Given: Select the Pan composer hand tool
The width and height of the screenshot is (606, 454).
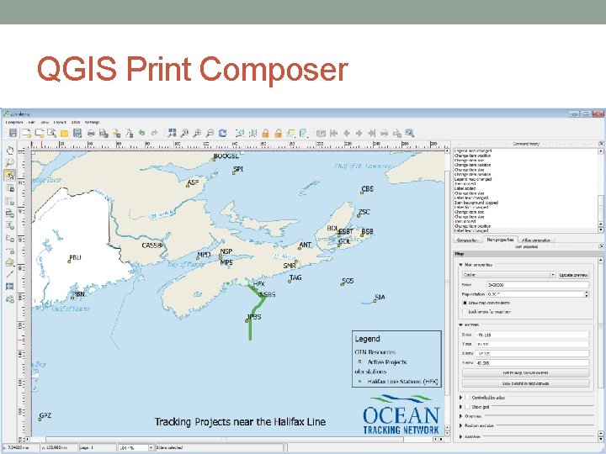Looking at the screenshot, I should click(x=9, y=150).
